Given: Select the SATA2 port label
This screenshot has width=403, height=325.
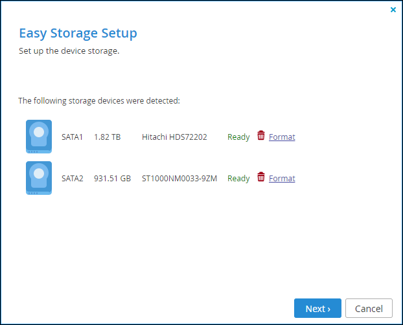Looking at the screenshot, I should 73,178.
